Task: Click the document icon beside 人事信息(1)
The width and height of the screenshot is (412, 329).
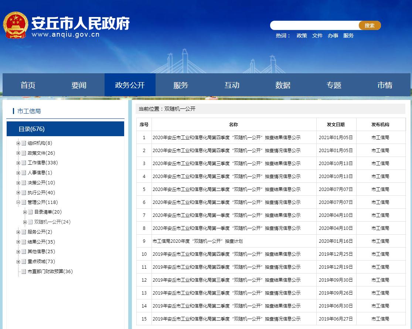Action: point(24,173)
